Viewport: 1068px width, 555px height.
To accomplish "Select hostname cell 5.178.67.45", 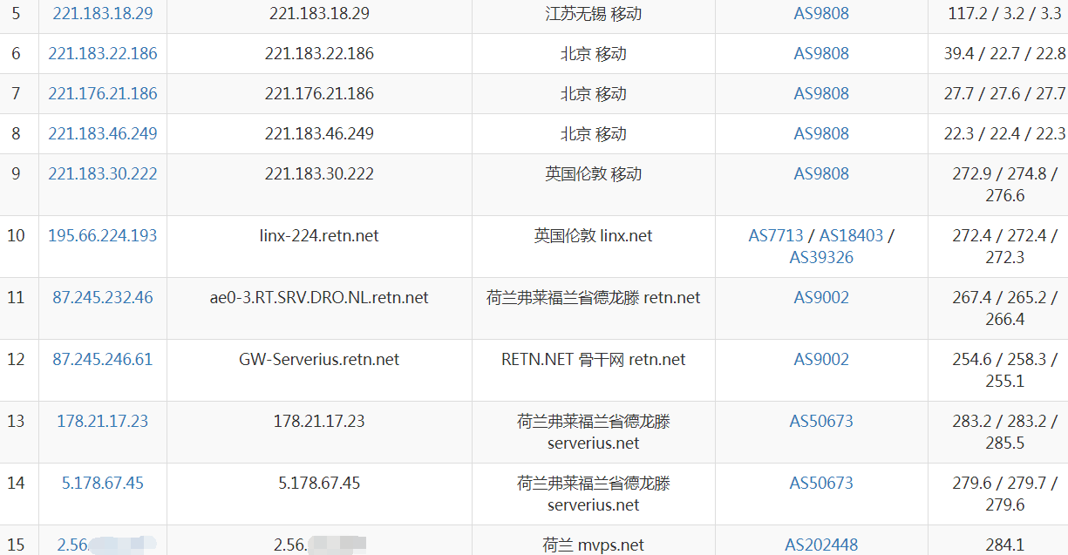I will (319, 484).
